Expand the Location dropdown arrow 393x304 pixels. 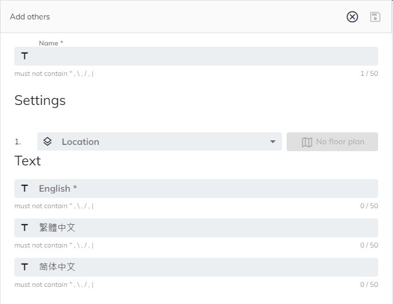tap(273, 142)
